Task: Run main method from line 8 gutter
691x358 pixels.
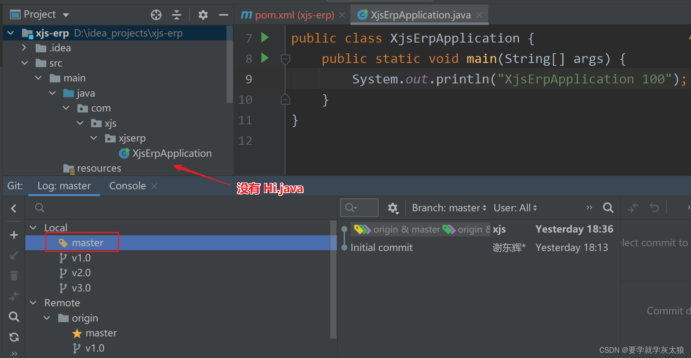Action: coord(265,58)
